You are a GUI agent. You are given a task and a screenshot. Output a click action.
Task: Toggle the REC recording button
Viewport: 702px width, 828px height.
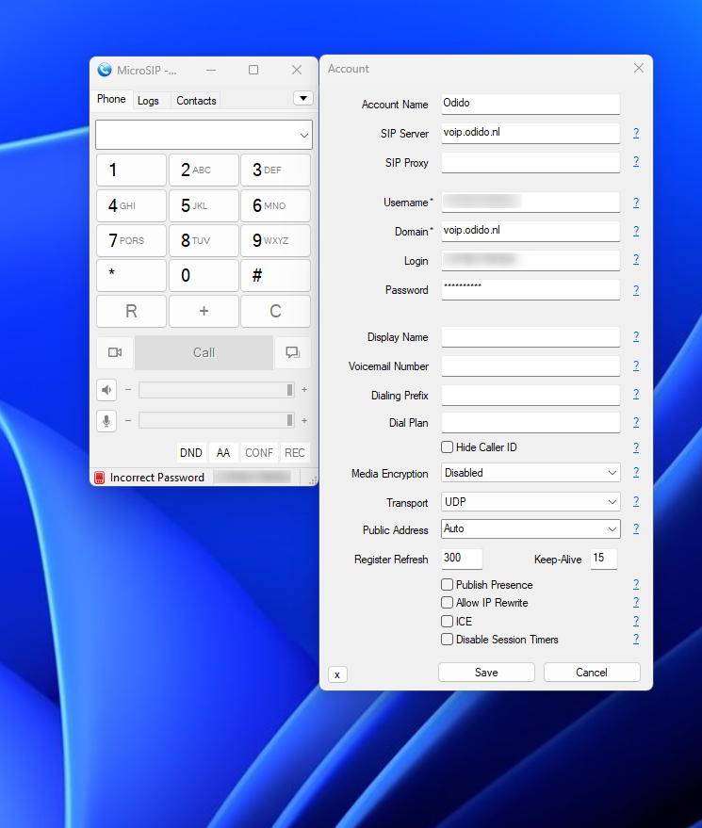click(295, 452)
